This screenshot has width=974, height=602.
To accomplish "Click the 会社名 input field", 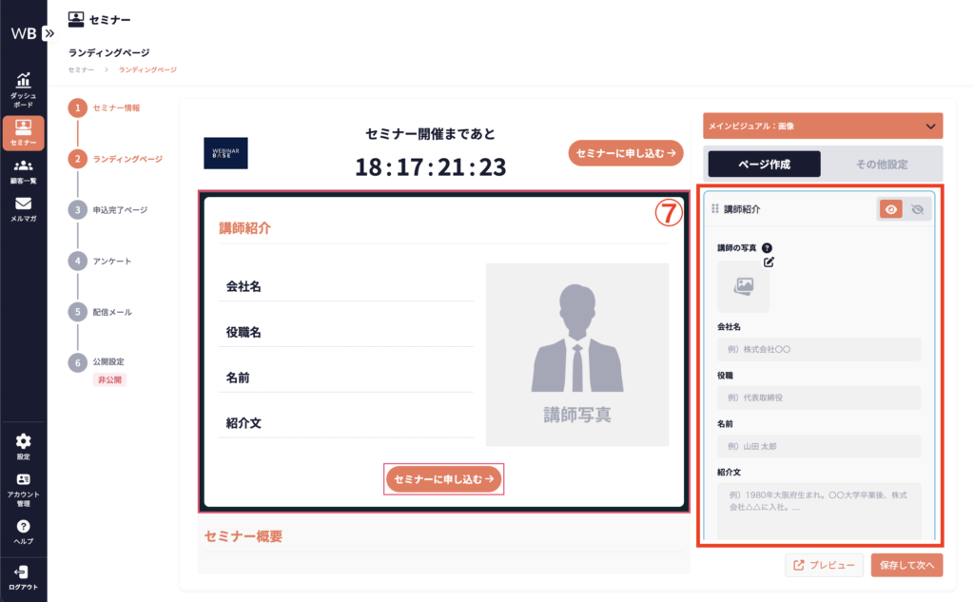I will (x=819, y=349).
